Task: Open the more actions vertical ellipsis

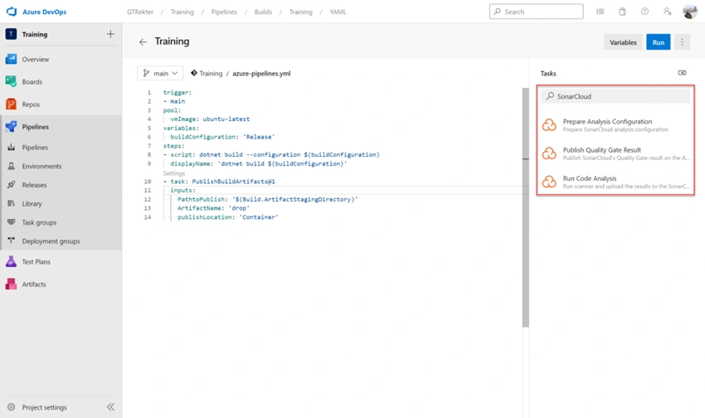Action: point(682,41)
